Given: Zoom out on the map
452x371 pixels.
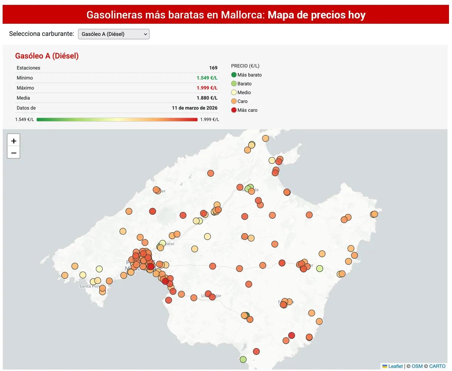Looking at the screenshot, I should [x=14, y=153].
